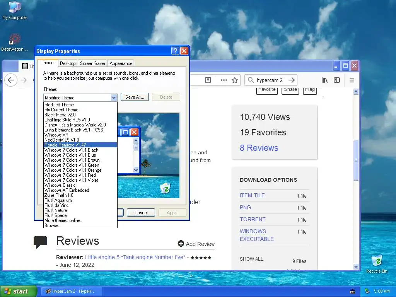
Task: Click the Save As button
Action: click(x=135, y=97)
